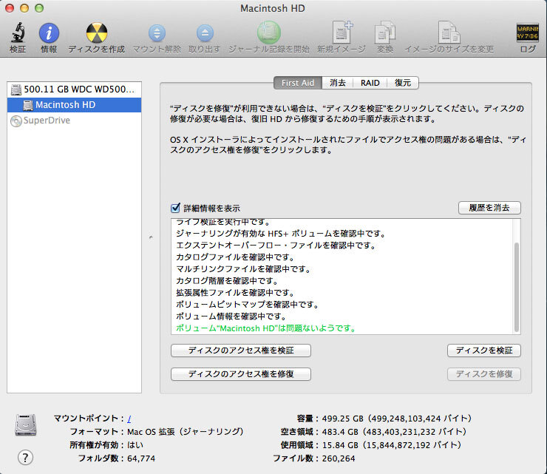This screenshot has height=474, width=547.
Task: Click the green zoom window button
Action: [39, 8]
